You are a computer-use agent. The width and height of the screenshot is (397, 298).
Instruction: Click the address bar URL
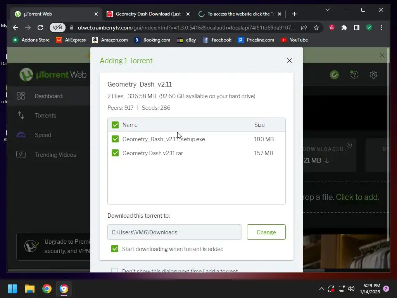coord(186,28)
